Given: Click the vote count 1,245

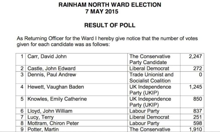Looking at the screenshot, I should click(x=195, y=87).
